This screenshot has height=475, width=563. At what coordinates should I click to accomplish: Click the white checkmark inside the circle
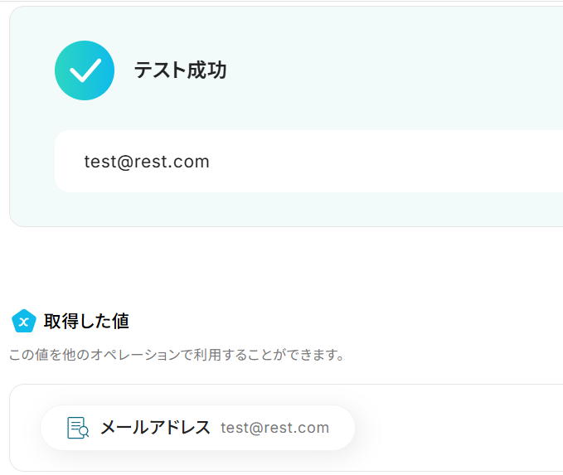pyautogui.click(x=85, y=70)
